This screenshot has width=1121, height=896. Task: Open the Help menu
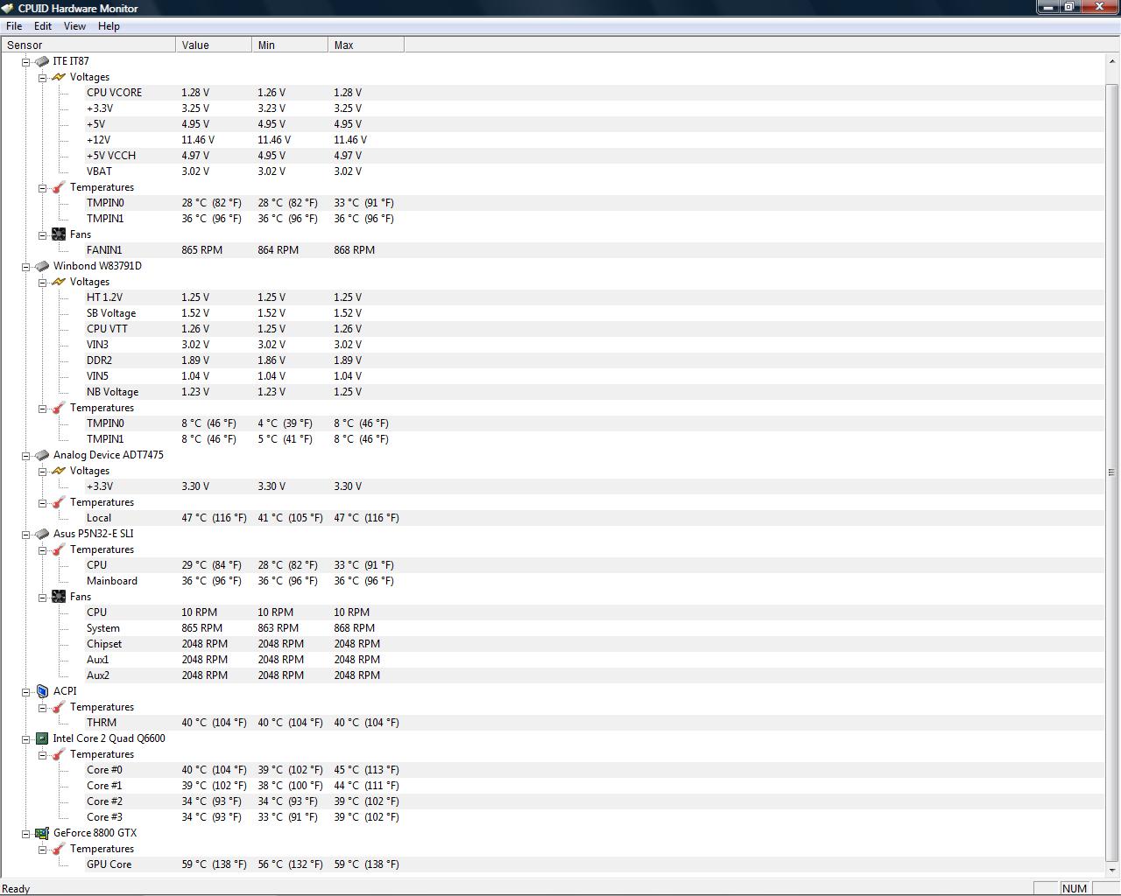tap(109, 26)
